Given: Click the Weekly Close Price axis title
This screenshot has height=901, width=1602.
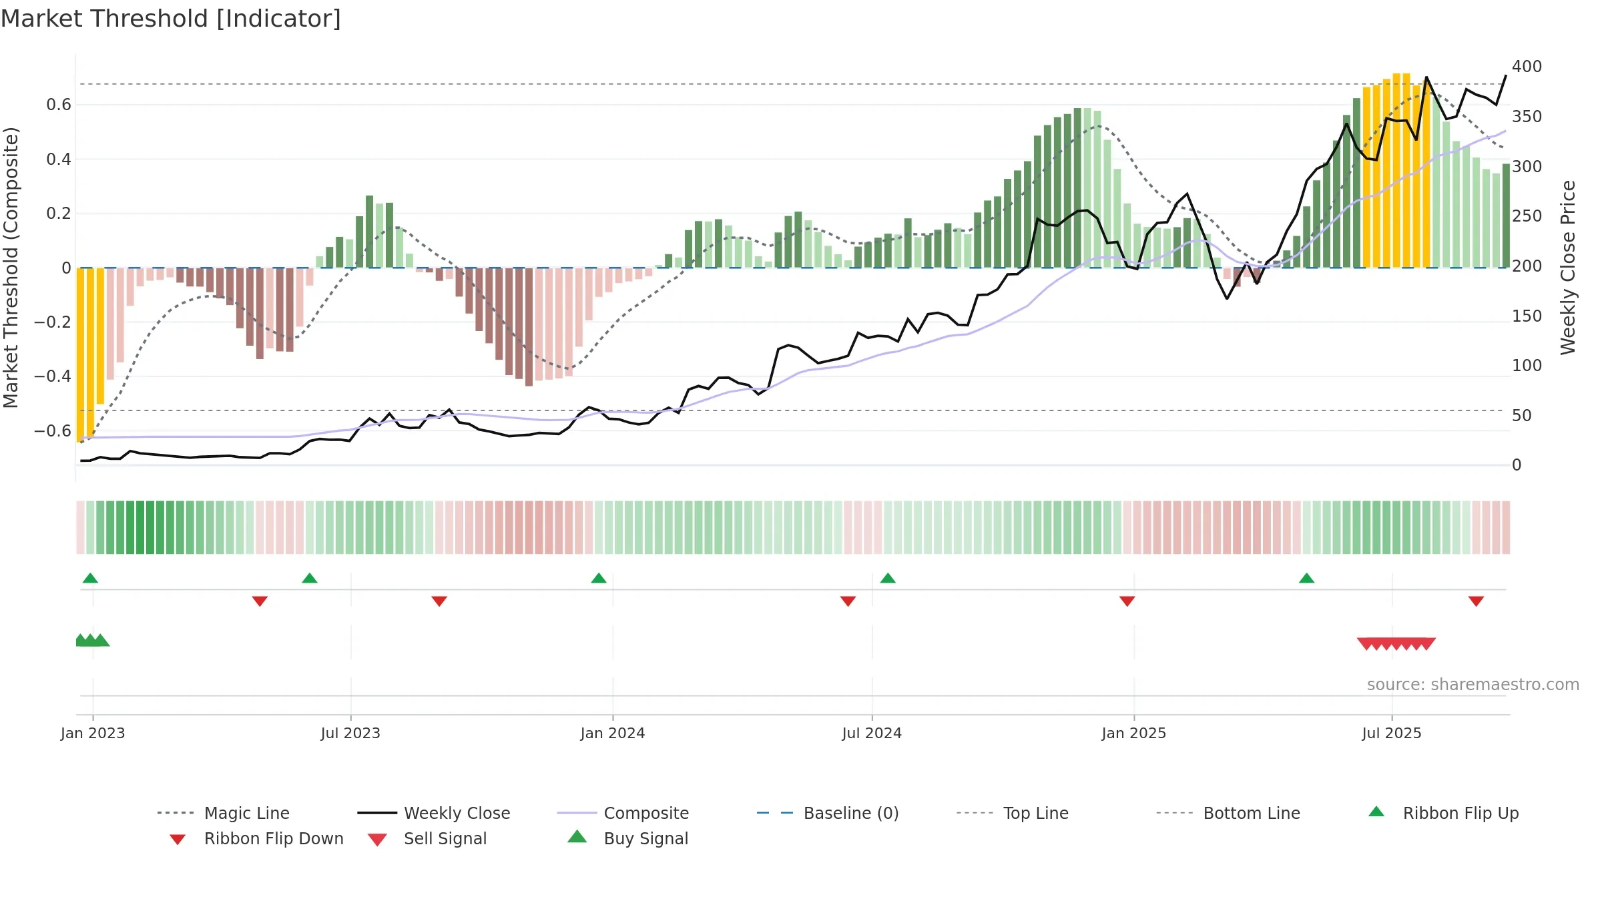Looking at the screenshot, I should click(1568, 268).
